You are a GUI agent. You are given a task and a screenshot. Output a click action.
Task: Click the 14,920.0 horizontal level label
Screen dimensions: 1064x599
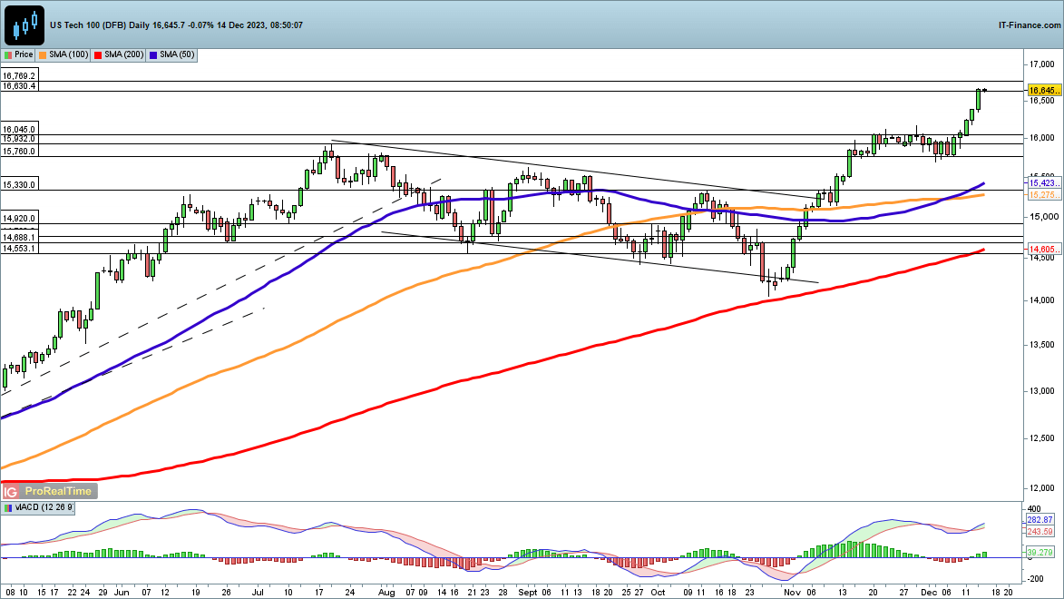click(19, 219)
